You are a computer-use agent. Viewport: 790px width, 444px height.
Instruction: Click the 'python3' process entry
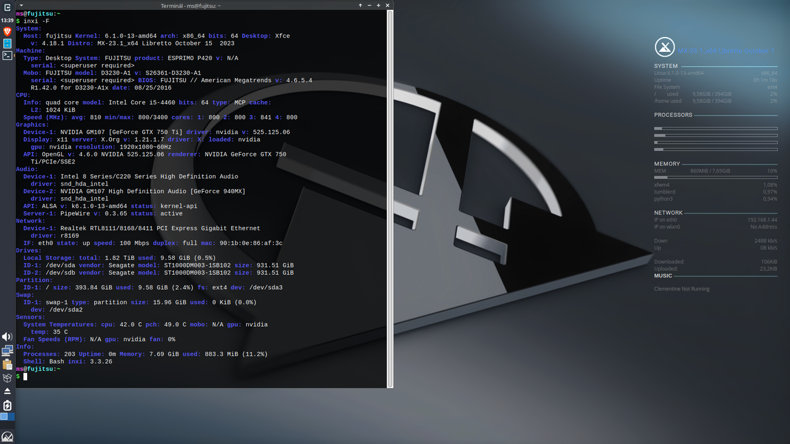[x=663, y=199]
